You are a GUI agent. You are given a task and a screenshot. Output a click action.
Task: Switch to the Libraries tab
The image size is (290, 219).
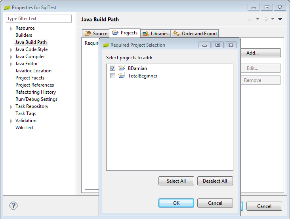click(x=156, y=33)
